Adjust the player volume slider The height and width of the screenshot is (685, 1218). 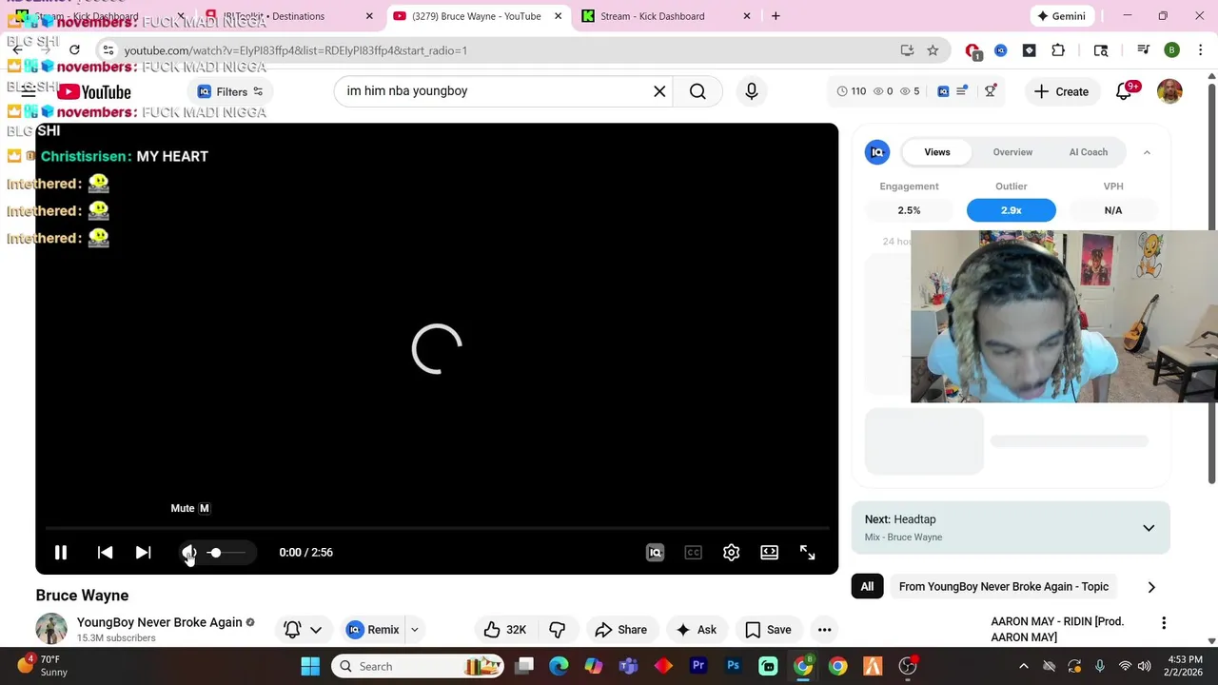coord(226,552)
